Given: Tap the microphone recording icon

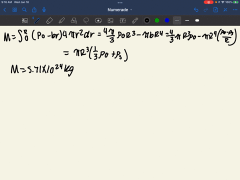Looking at the screenshot, I should 44,10.
